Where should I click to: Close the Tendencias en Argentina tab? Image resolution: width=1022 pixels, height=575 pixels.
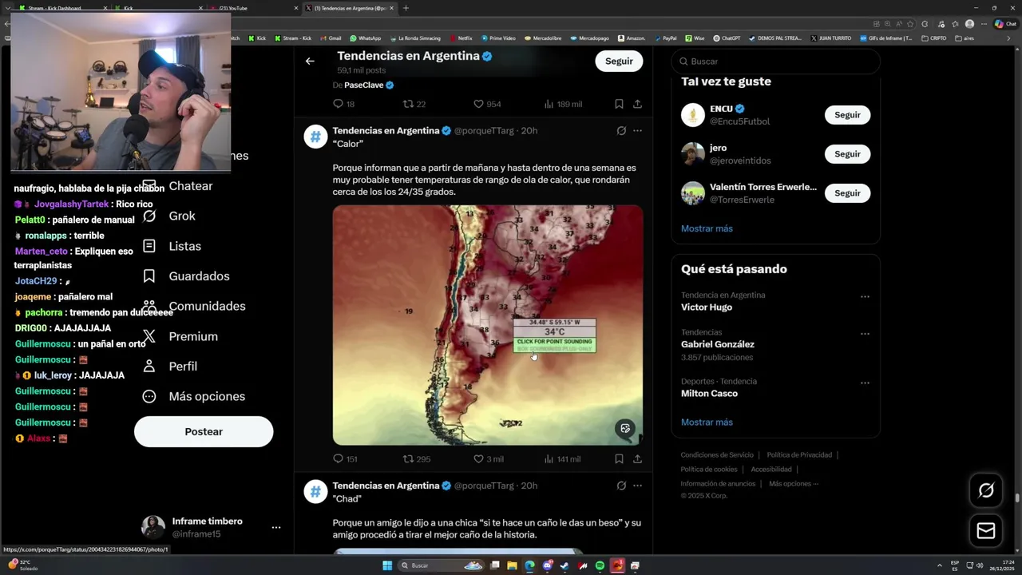point(391,8)
